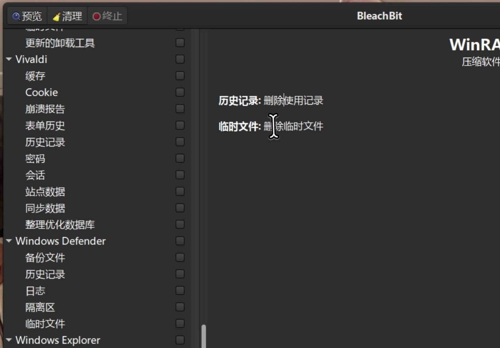This screenshot has width=500, height=348.
Task: Check the 备份文件 checkbox
Action: 180,257
